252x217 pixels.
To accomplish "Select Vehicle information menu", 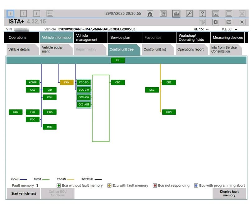I will click(57, 38).
